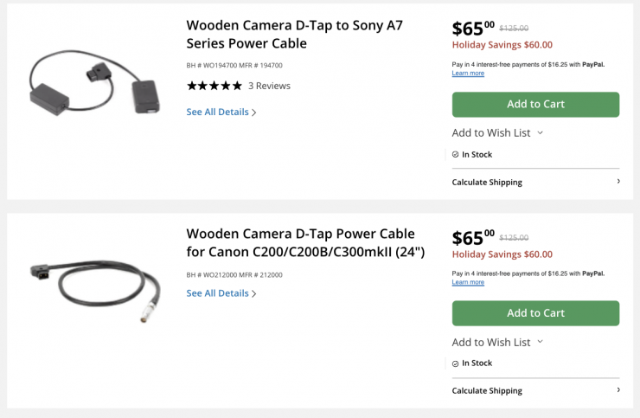
Task: Add the Canon C200 power cable to cart
Action: tap(535, 312)
